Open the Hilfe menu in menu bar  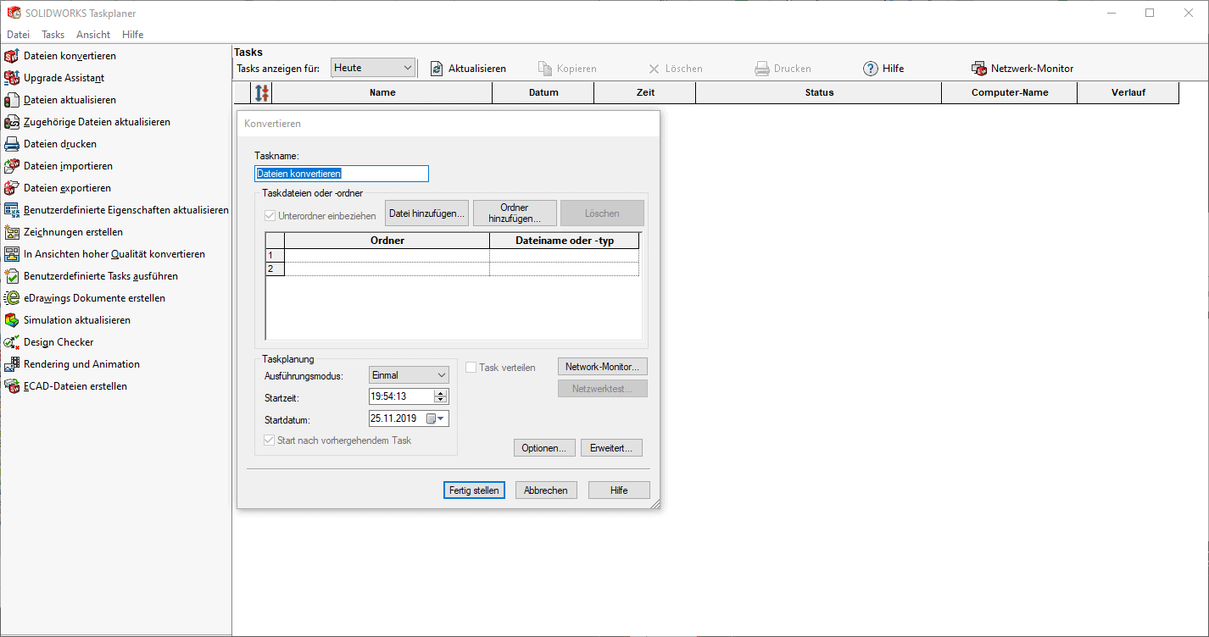[133, 35]
